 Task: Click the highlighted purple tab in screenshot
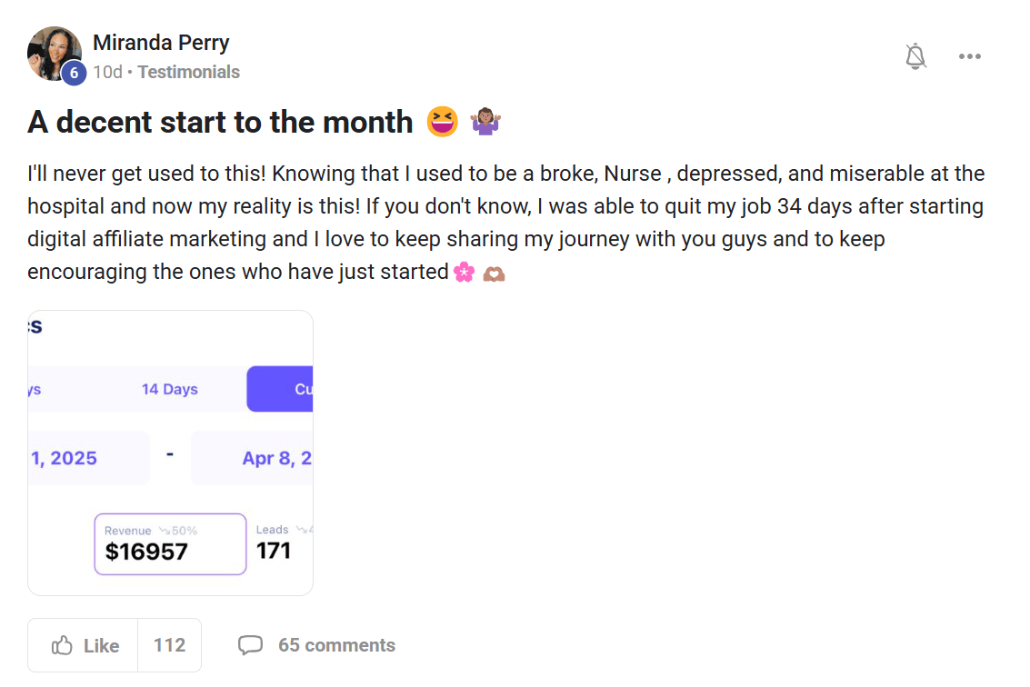coord(280,389)
